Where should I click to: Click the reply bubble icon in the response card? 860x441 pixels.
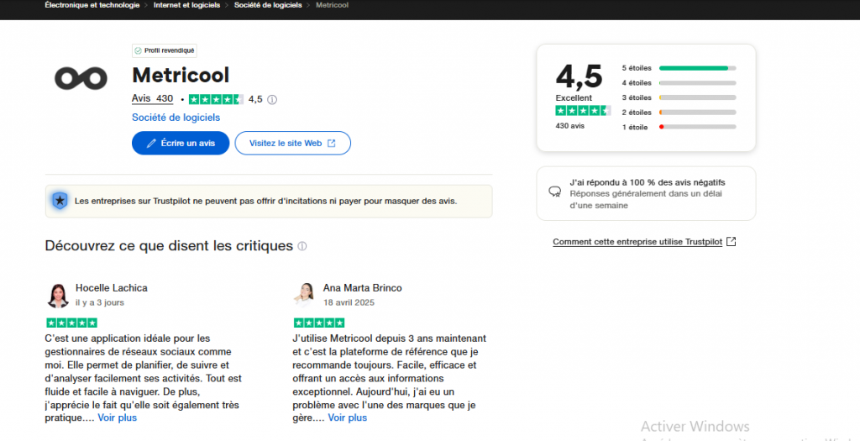pyautogui.click(x=555, y=192)
